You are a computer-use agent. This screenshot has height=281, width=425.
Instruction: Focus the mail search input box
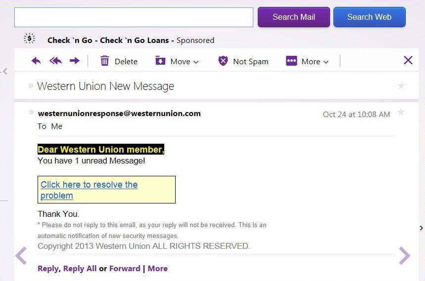click(x=134, y=17)
